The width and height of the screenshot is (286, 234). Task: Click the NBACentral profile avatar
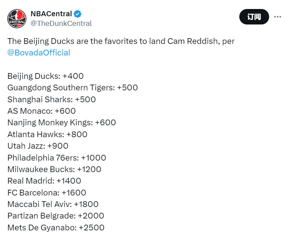click(17, 19)
